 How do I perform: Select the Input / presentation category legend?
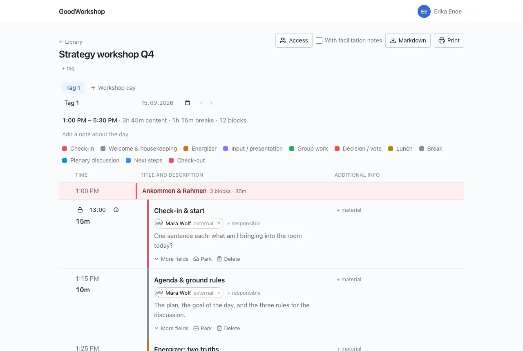tap(253, 149)
